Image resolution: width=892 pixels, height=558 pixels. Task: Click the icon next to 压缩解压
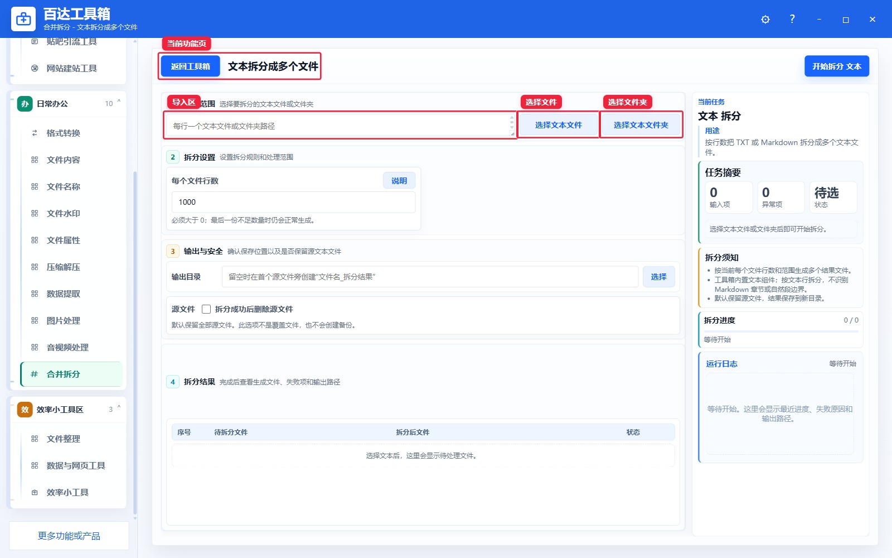tap(35, 267)
